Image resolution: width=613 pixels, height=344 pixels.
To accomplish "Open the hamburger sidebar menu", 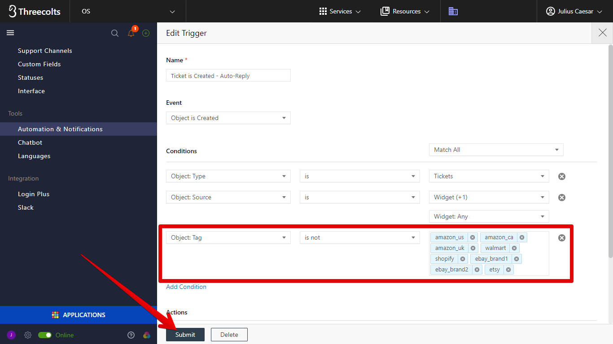I will [x=10, y=33].
